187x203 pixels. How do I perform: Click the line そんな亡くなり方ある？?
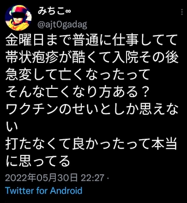pos(78,92)
